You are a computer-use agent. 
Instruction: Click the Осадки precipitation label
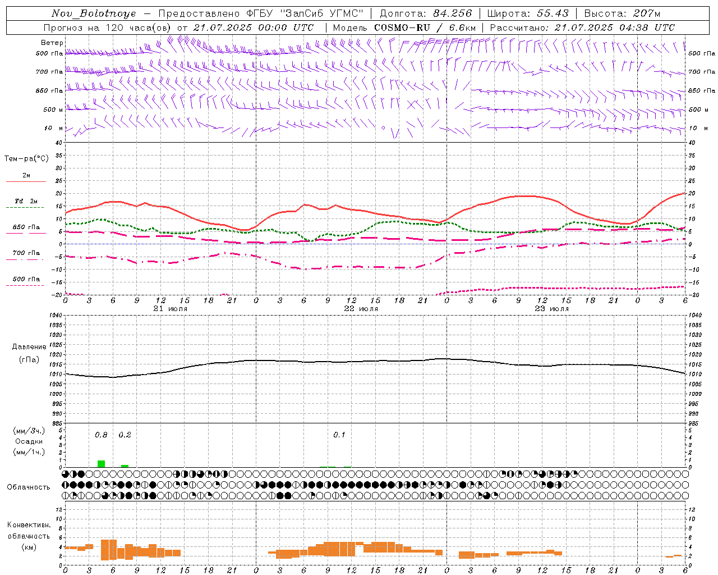tap(29, 441)
